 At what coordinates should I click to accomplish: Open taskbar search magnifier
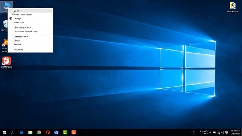tap(13, 133)
